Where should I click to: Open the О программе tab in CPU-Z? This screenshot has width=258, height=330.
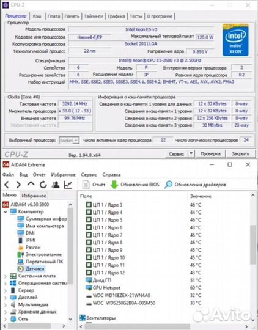coord(160,16)
